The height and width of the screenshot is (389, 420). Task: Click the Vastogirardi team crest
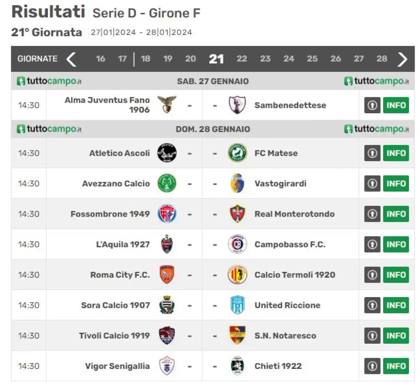tap(237, 184)
